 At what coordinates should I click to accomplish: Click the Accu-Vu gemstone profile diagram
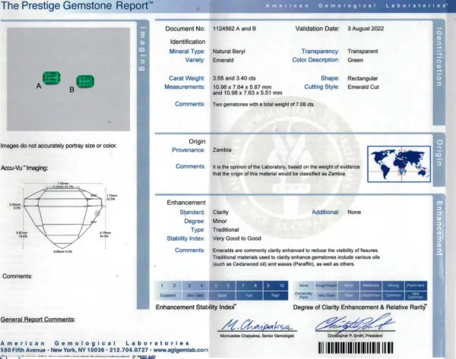[63, 216]
